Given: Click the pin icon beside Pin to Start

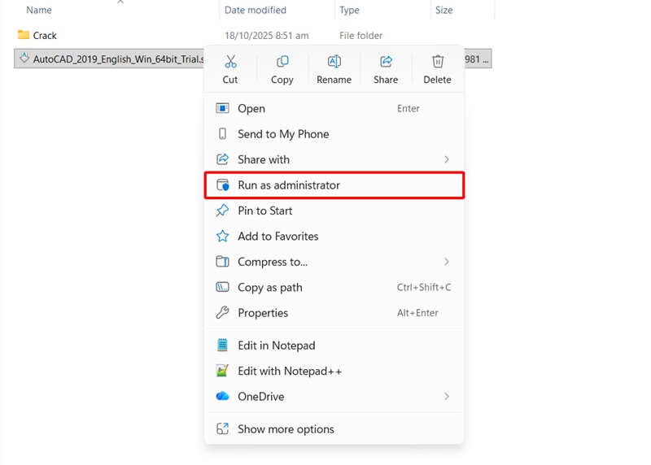Looking at the screenshot, I should point(222,211).
